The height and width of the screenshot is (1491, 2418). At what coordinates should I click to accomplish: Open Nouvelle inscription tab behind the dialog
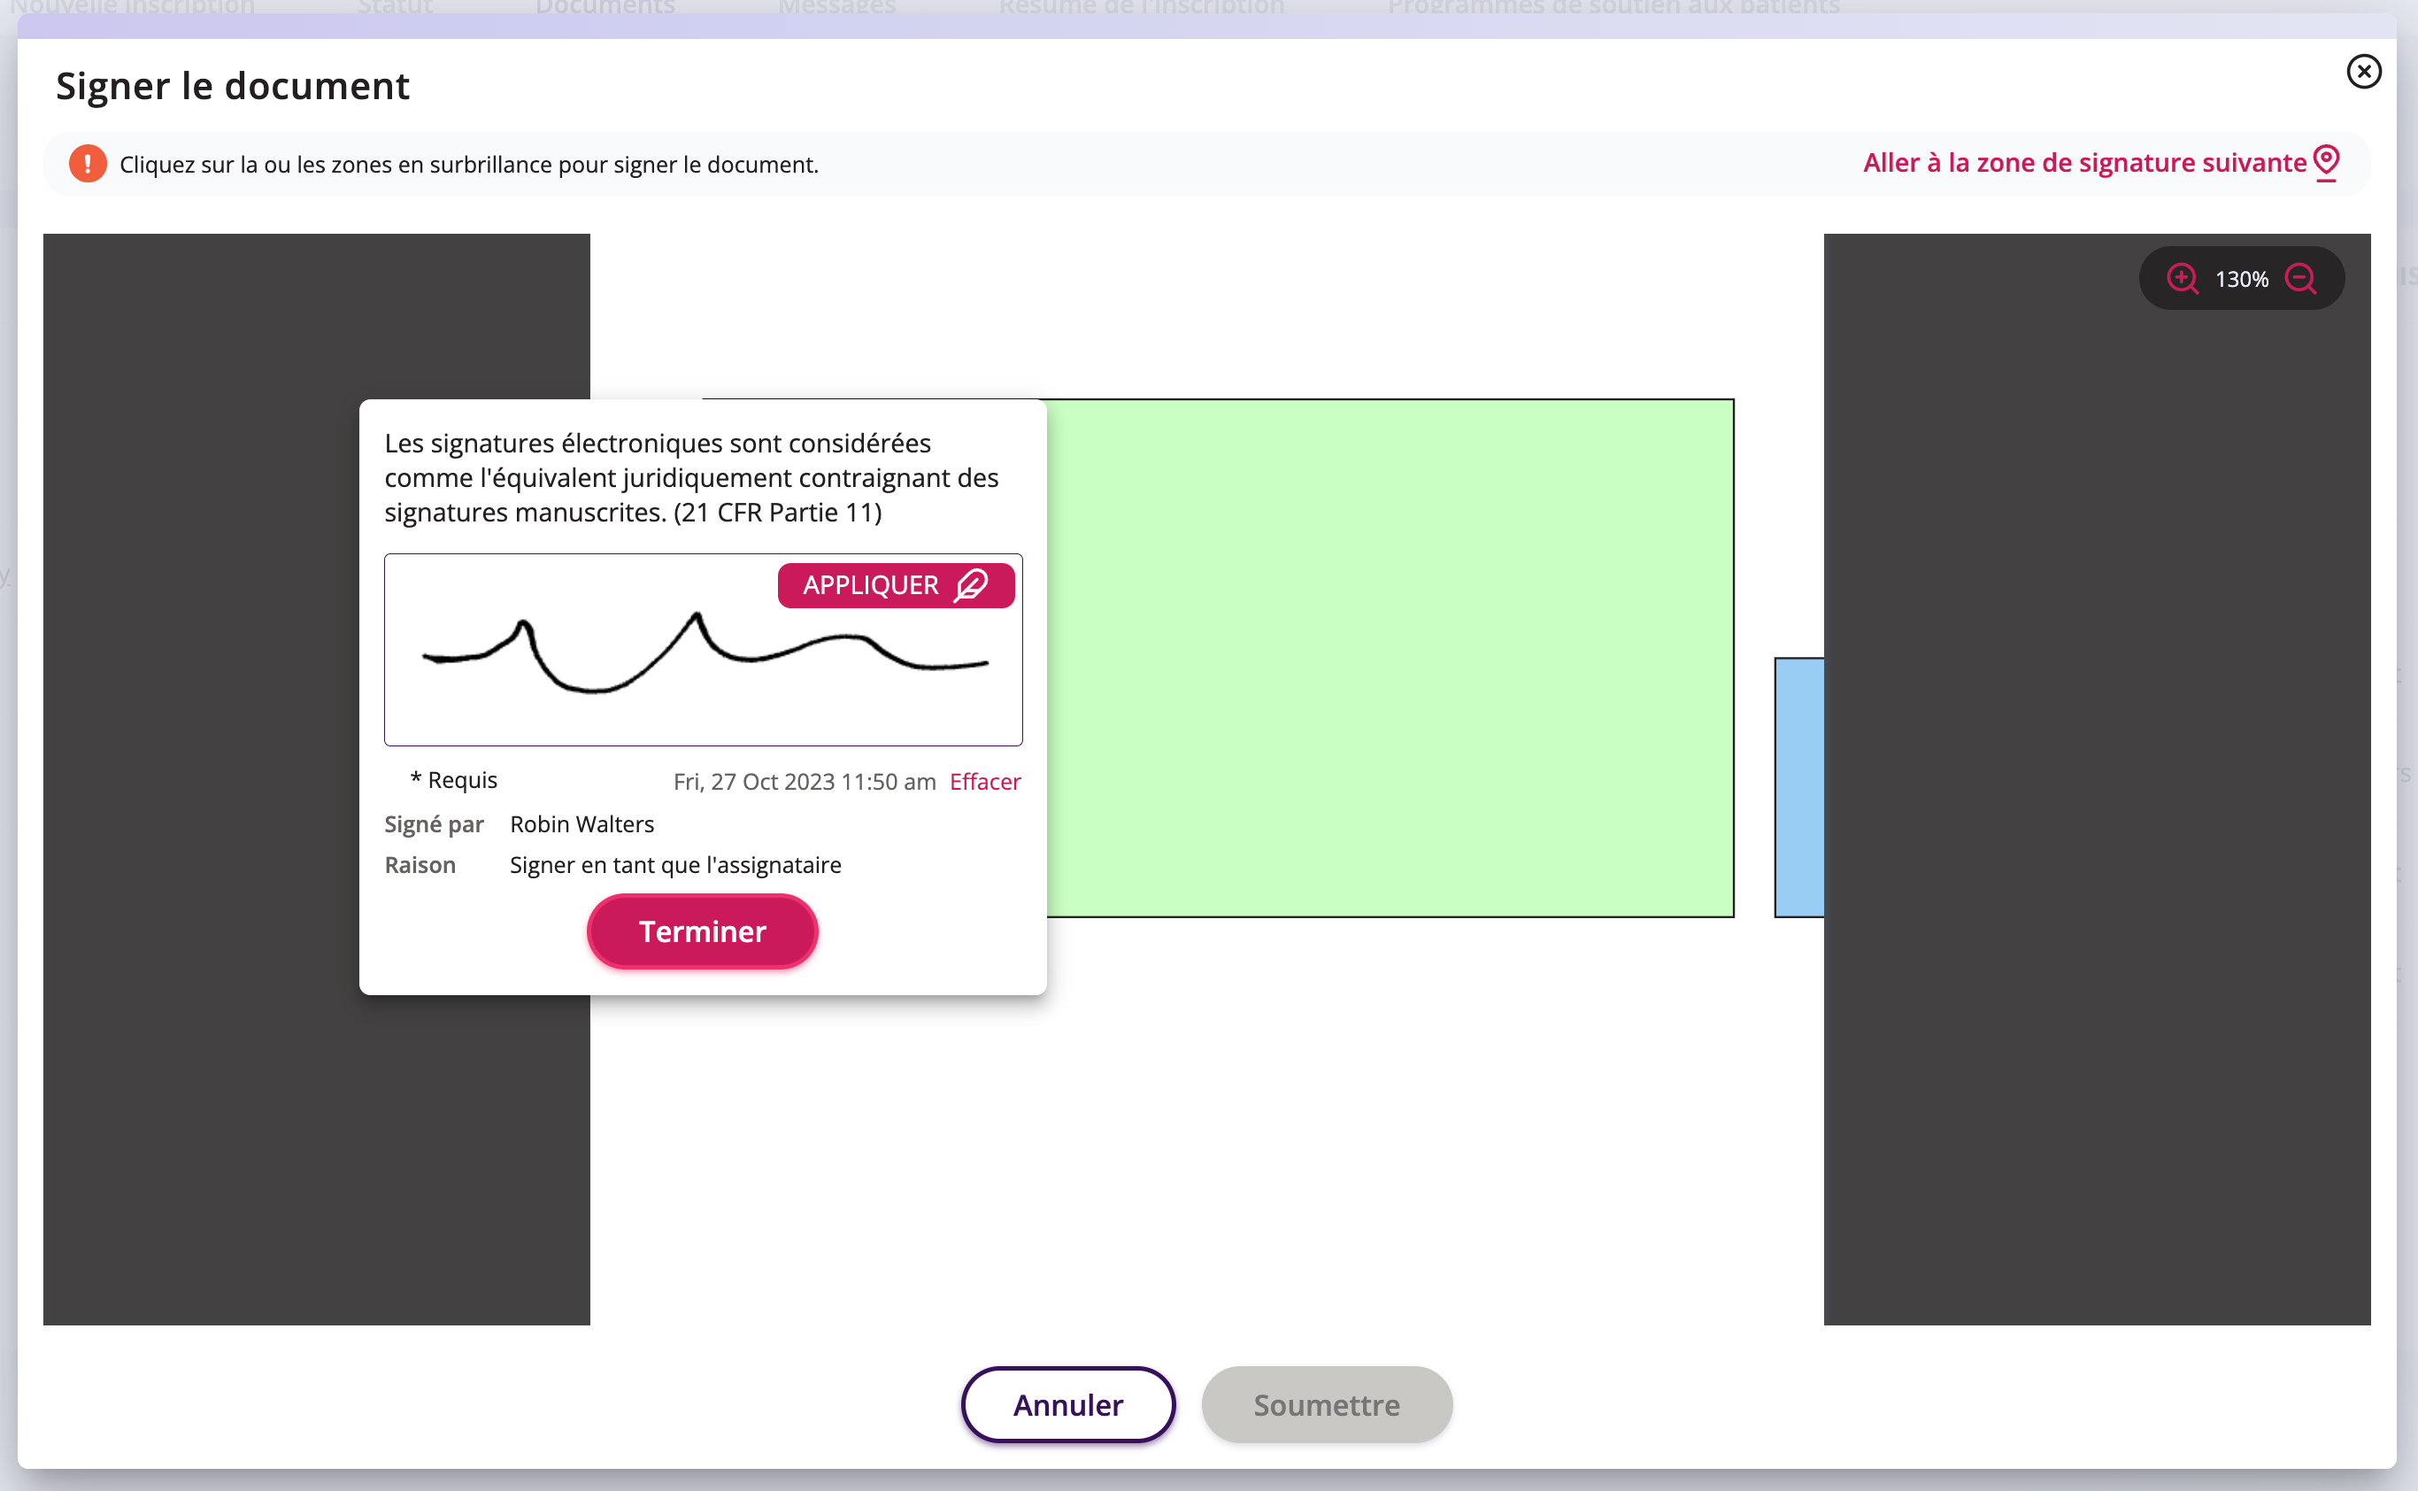click(132, 8)
